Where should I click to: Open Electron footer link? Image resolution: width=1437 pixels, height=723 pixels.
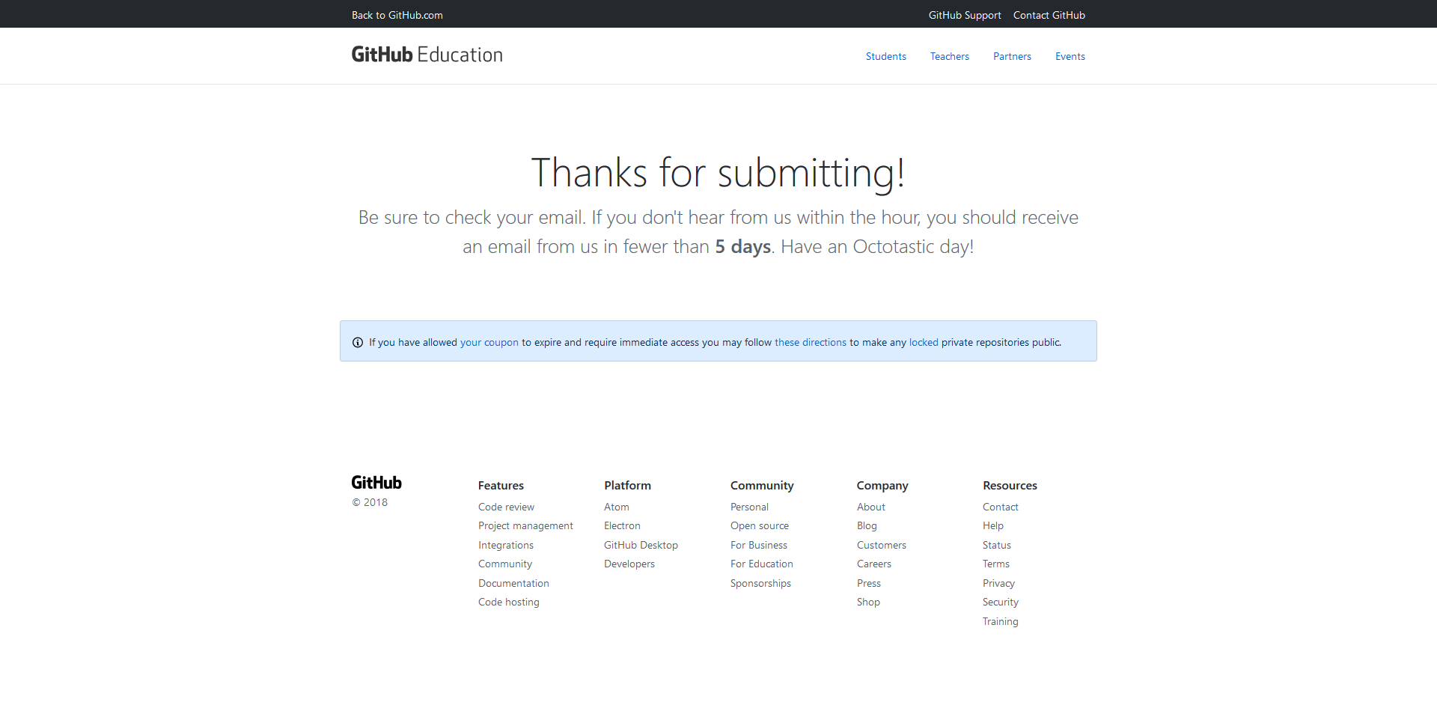point(622,525)
